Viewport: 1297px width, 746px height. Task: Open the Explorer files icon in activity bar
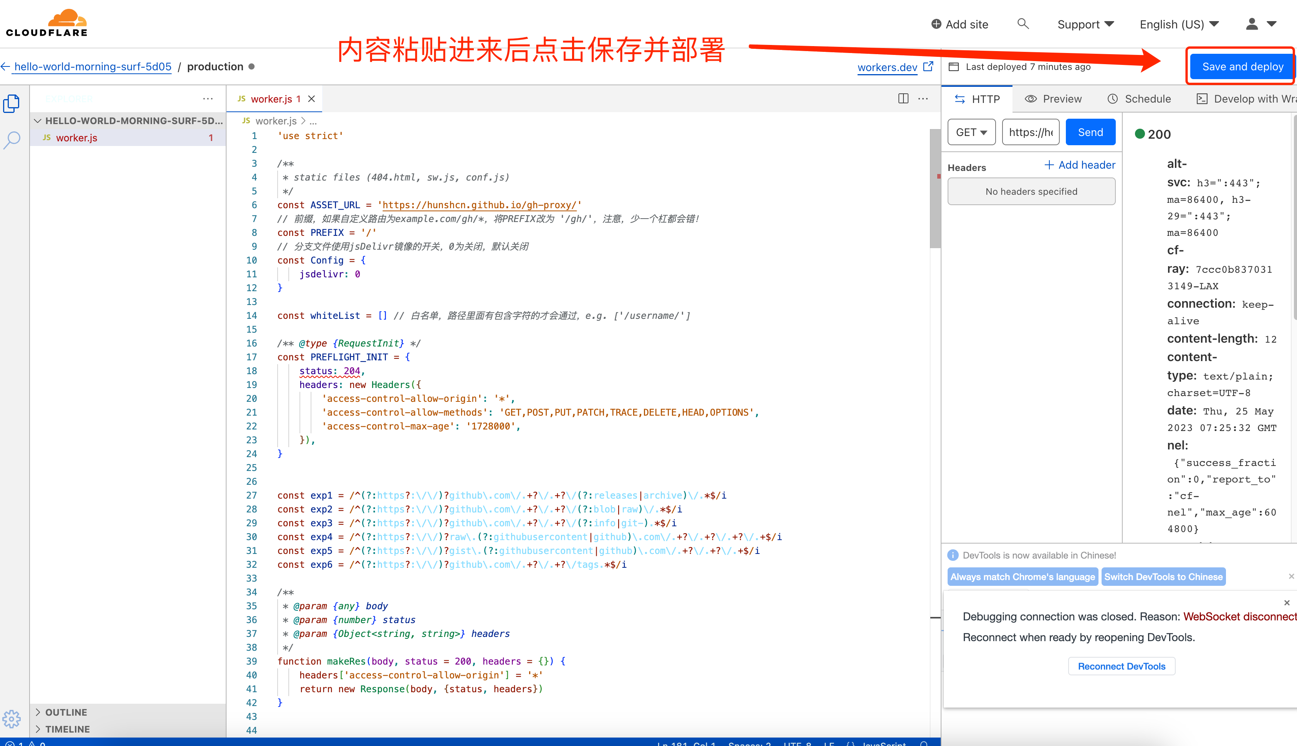[11, 103]
